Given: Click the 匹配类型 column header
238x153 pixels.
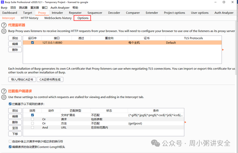Looking at the screenshot, I should [75, 111].
